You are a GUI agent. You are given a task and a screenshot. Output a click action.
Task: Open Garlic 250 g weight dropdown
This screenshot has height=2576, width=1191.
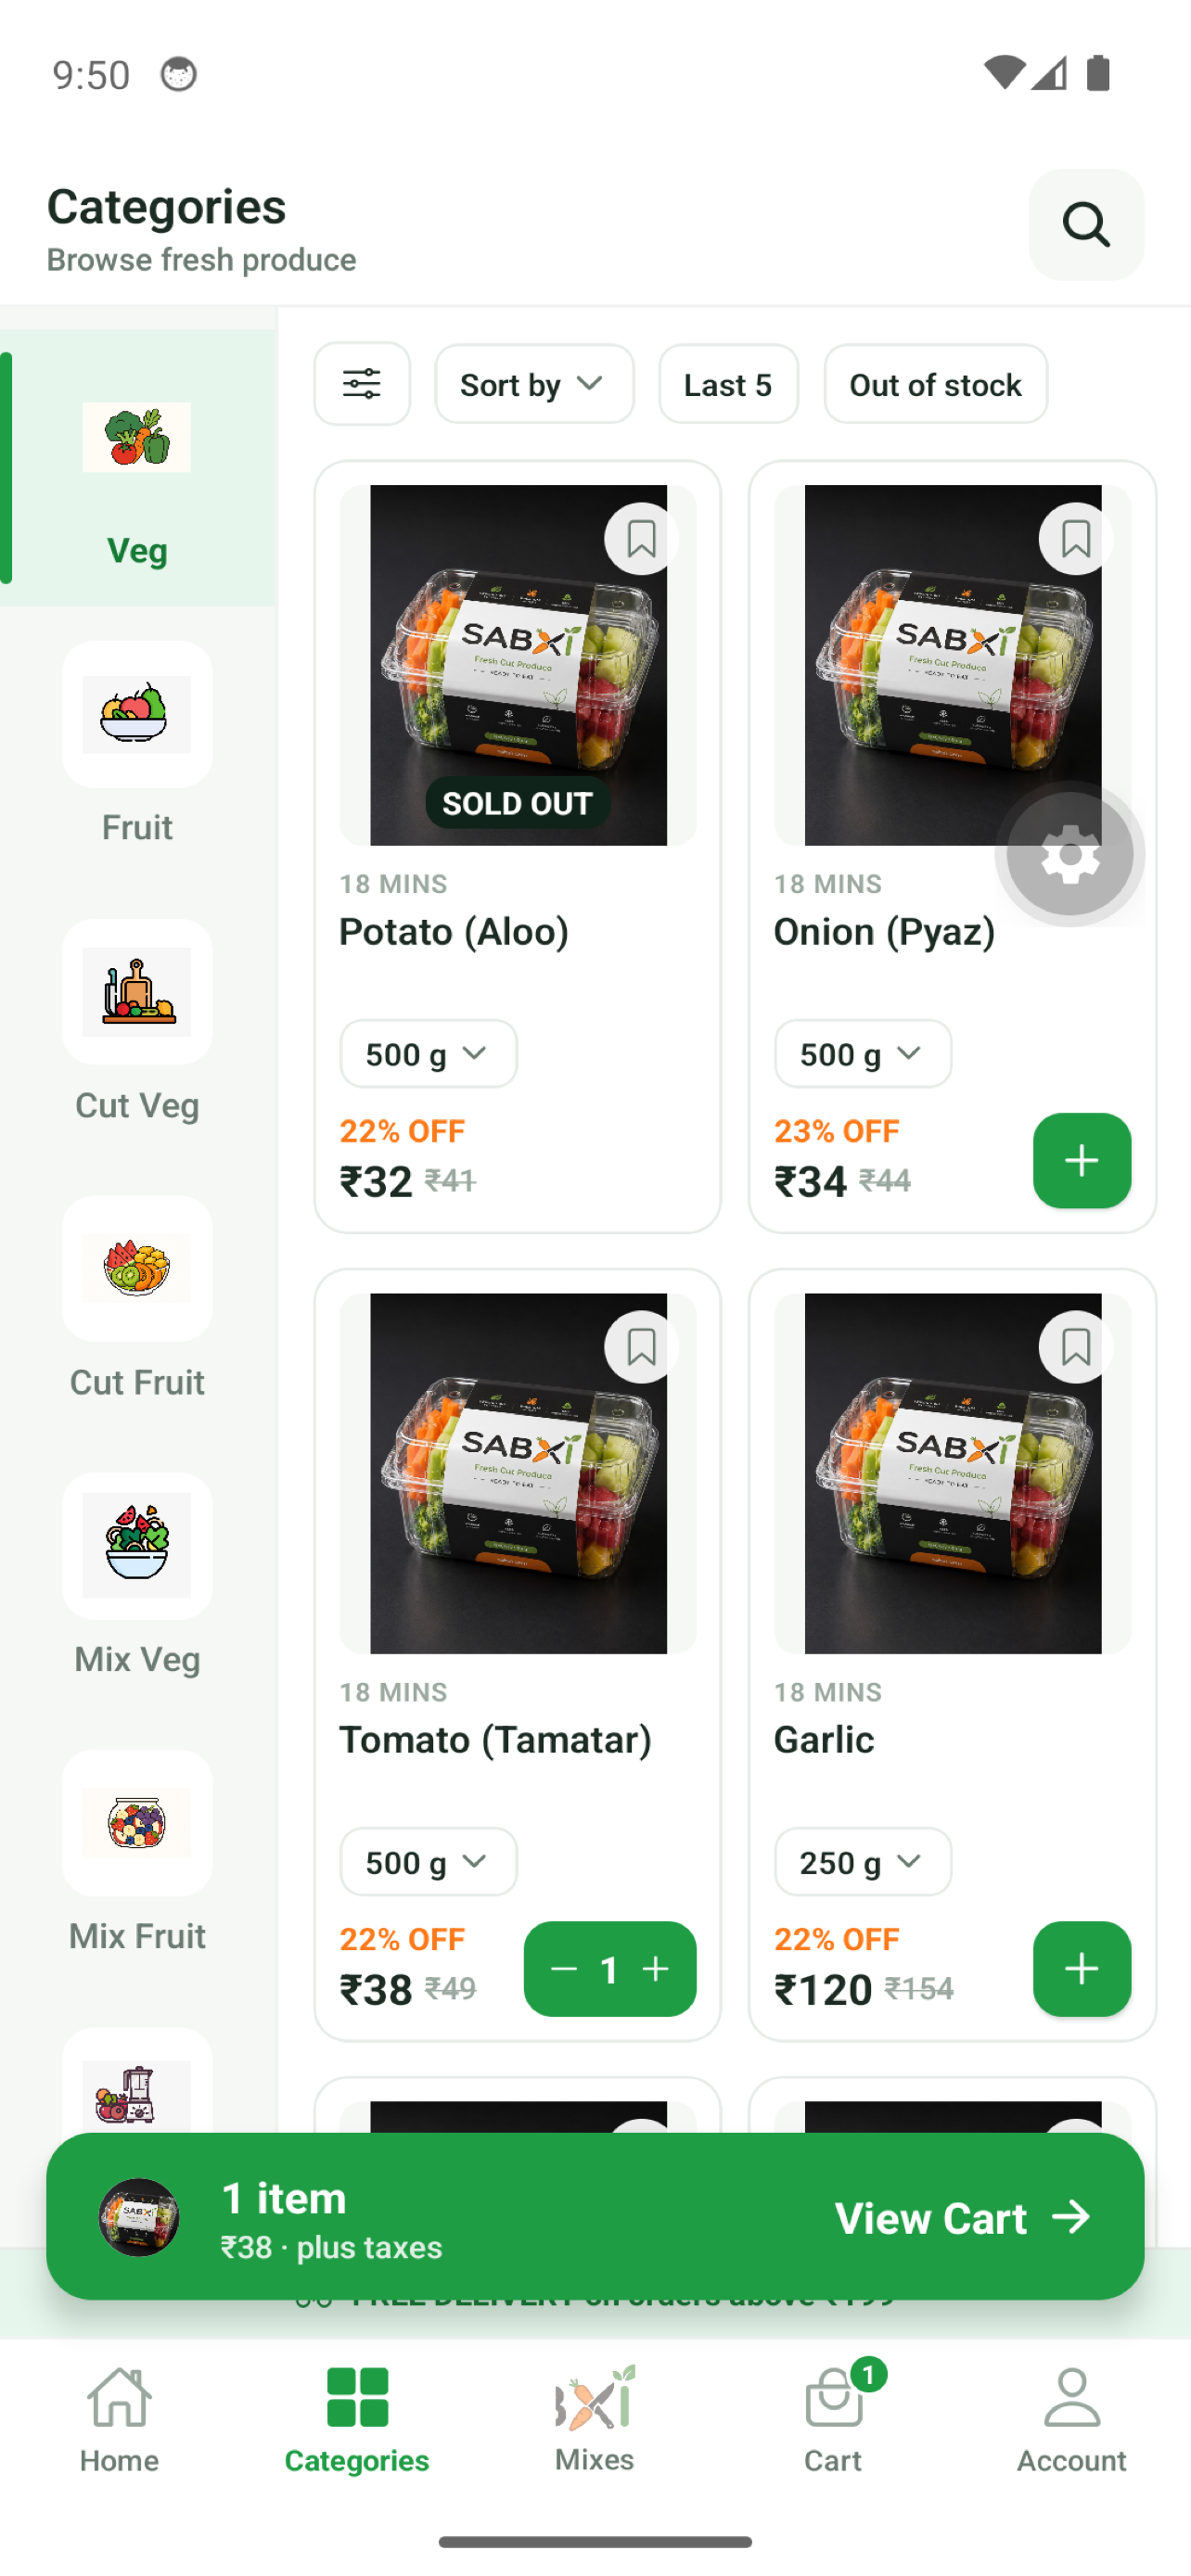(862, 1861)
